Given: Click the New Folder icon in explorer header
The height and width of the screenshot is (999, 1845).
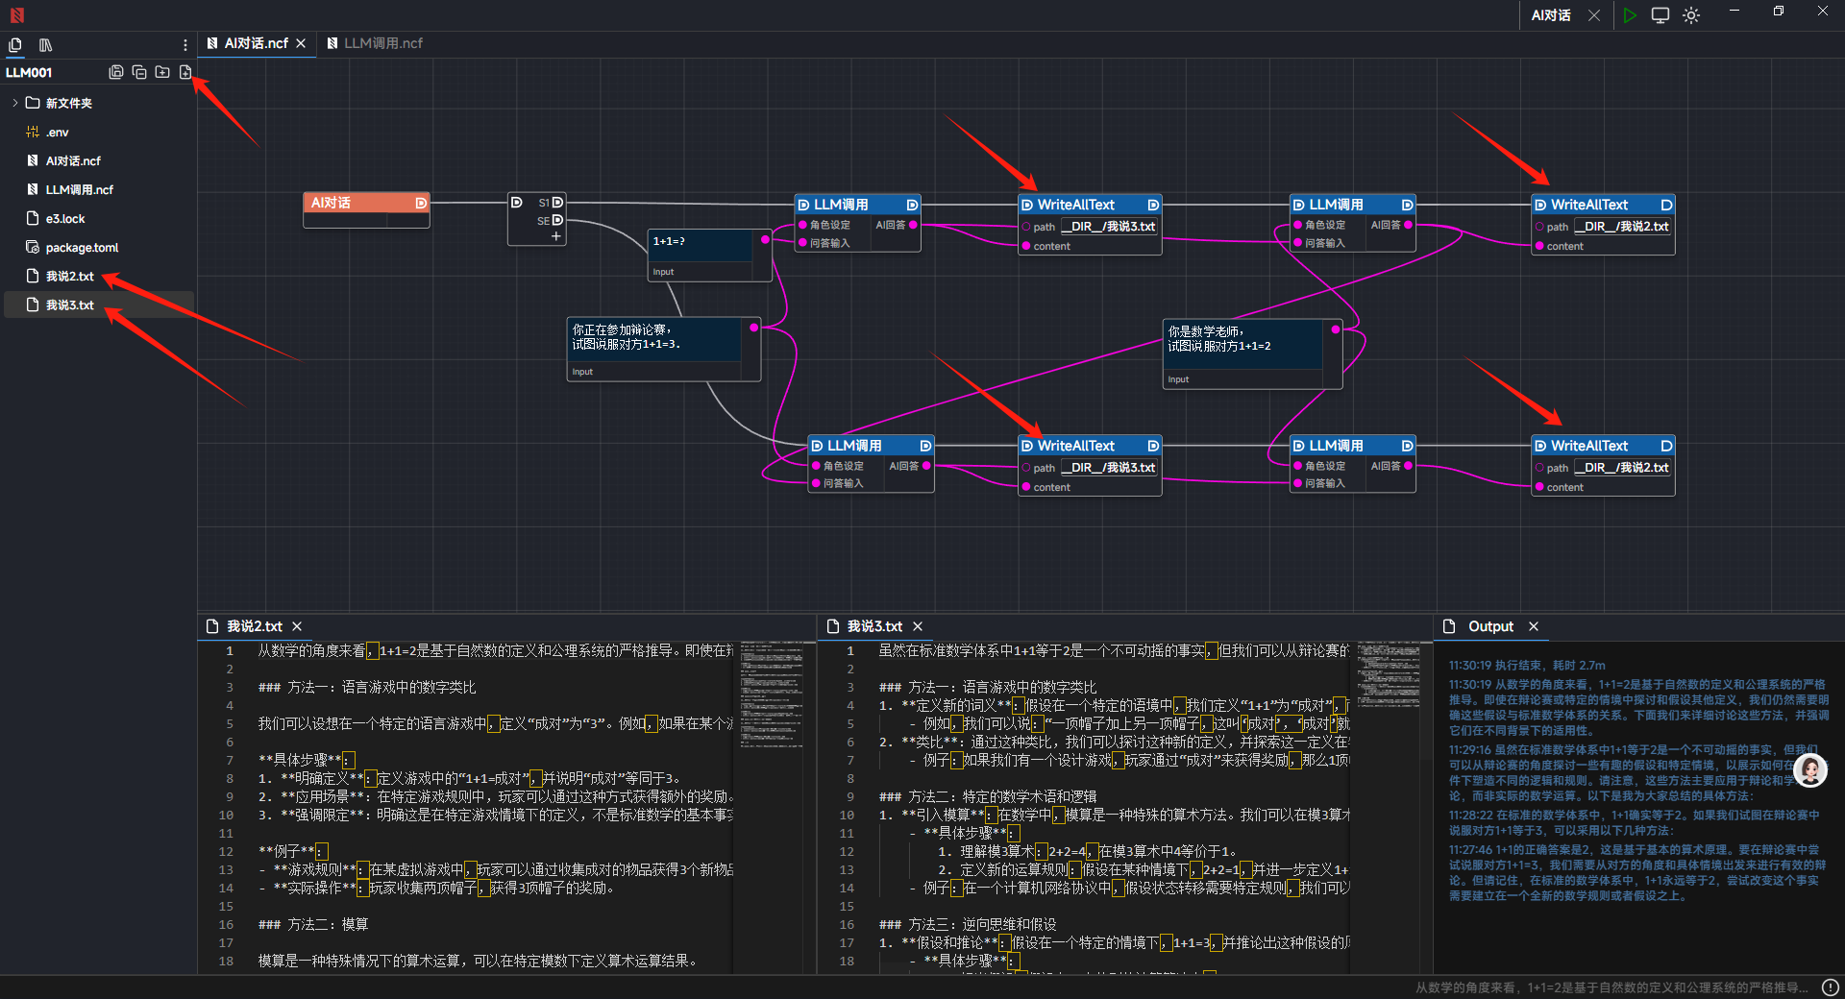Looking at the screenshot, I should pos(162,72).
